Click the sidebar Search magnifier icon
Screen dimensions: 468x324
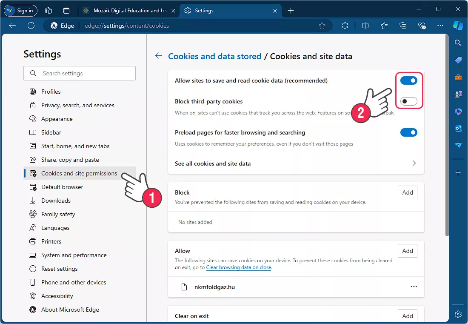pos(458,43)
